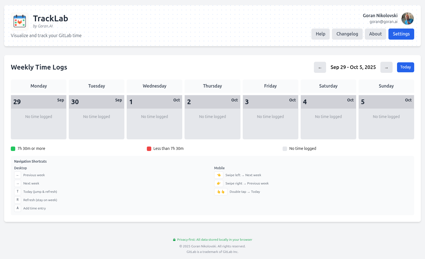Click the double-tap gesture icon under Mobile
This screenshot has width=425, height=259.
221,191
